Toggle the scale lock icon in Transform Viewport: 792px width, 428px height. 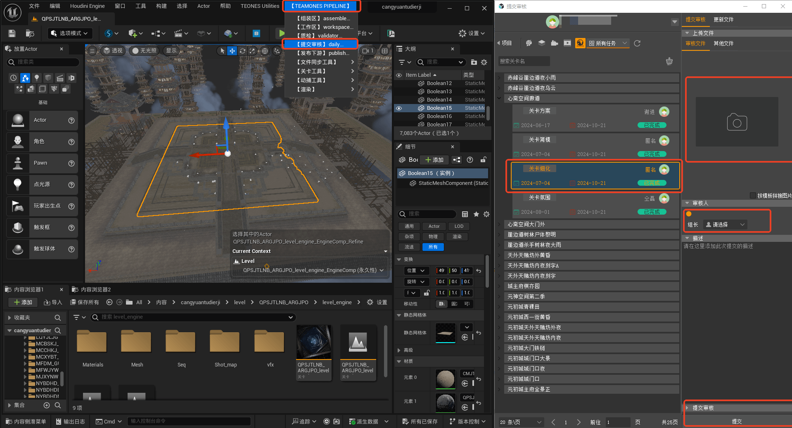(x=427, y=293)
